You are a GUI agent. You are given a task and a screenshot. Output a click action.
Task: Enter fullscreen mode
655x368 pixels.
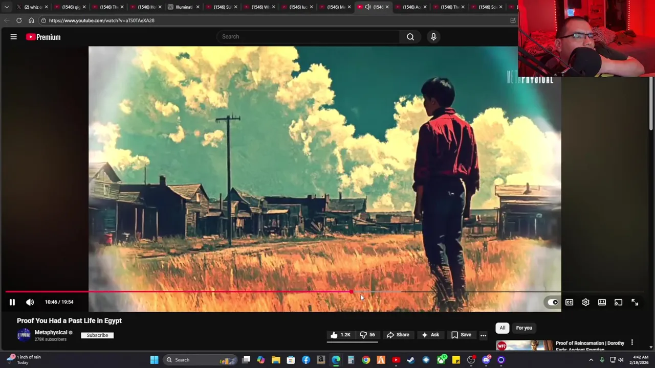[x=635, y=302]
